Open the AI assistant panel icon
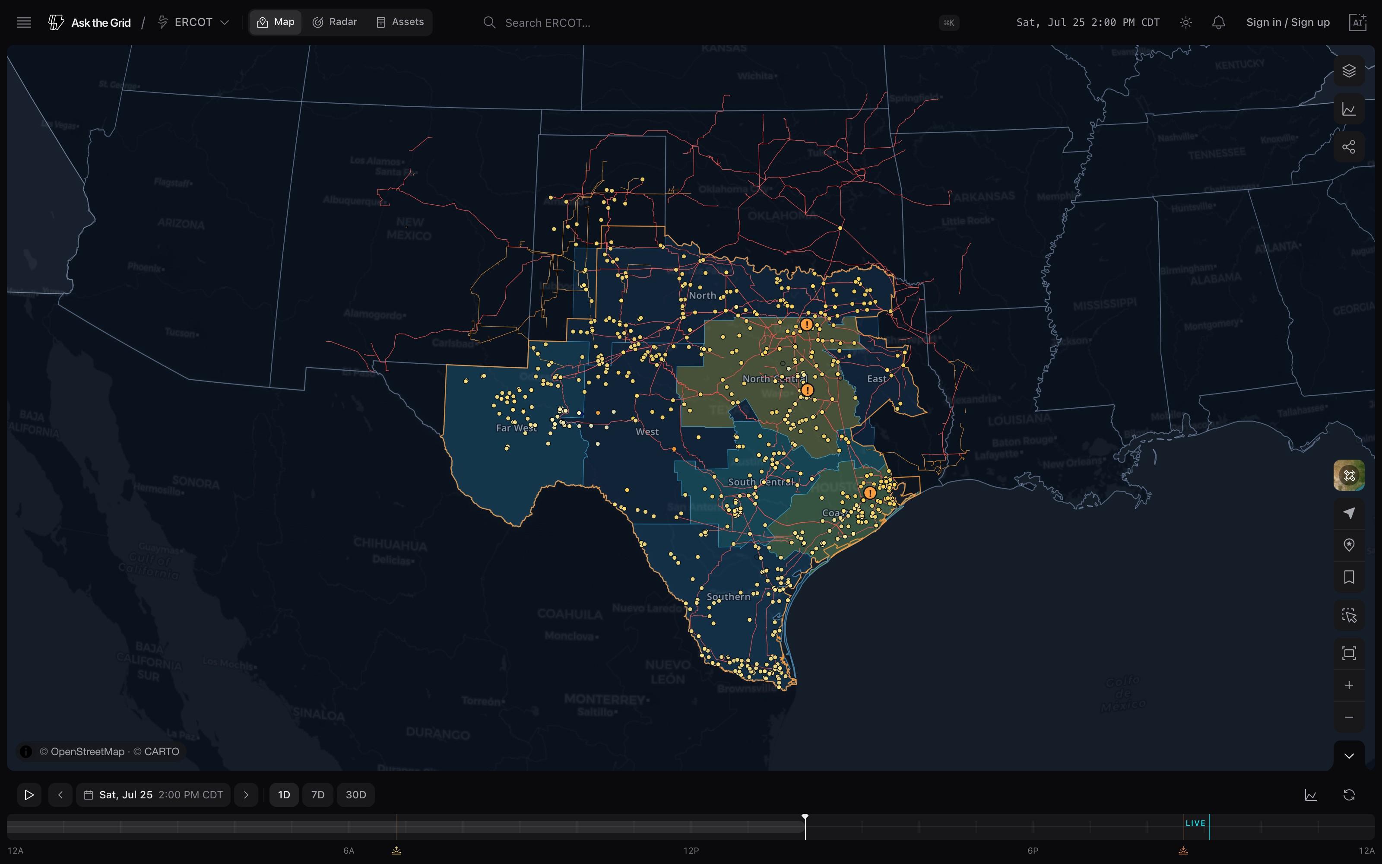This screenshot has width=1382, height=864. 1358,22
